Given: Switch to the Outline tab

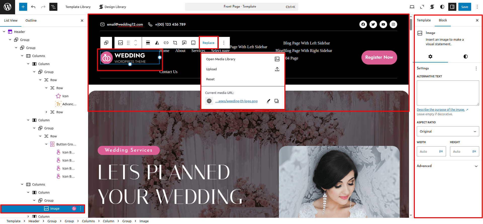Looking at the screenshot, I should tap(31, 20).
